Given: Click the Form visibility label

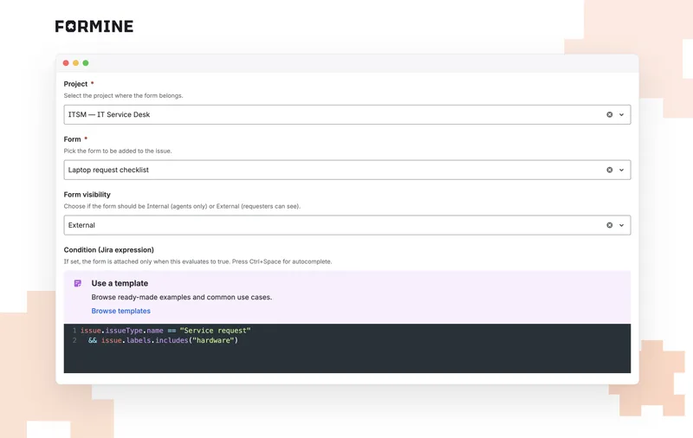Looking at the screenshot, I should click(87, 195).
